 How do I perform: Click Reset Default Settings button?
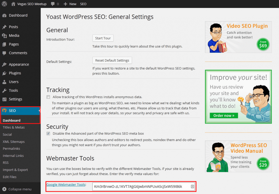[112, 60]
